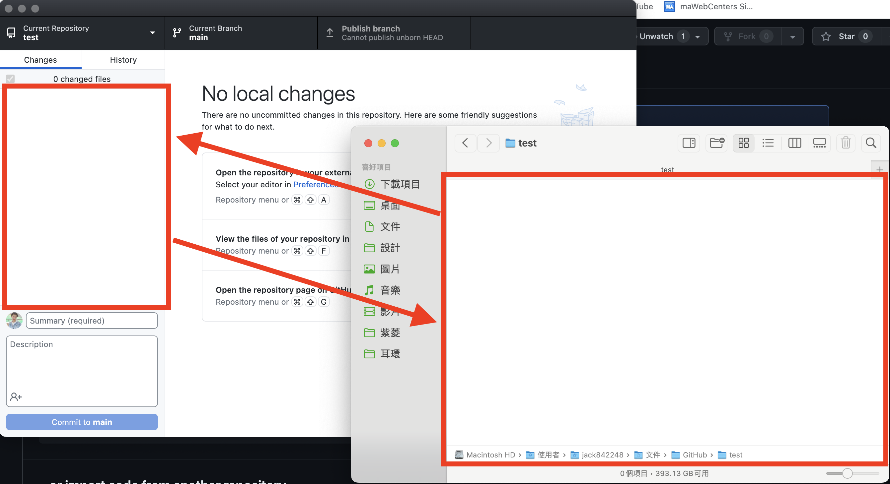Click the column view icon in Finder
The image size is (890, 484).
point(794,143)
